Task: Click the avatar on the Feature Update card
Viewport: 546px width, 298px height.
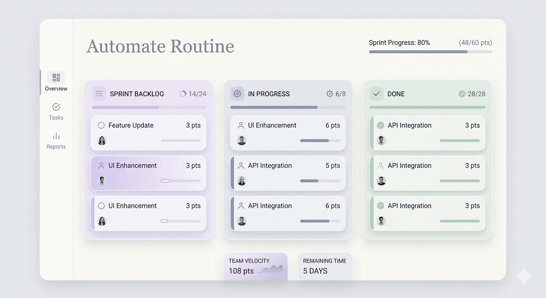Action: pyautogui.click(x=102, y=140)
